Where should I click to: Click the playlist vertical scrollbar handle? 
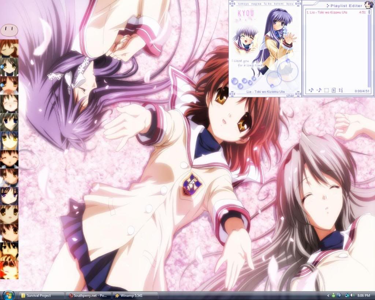(x=369, y=12)
